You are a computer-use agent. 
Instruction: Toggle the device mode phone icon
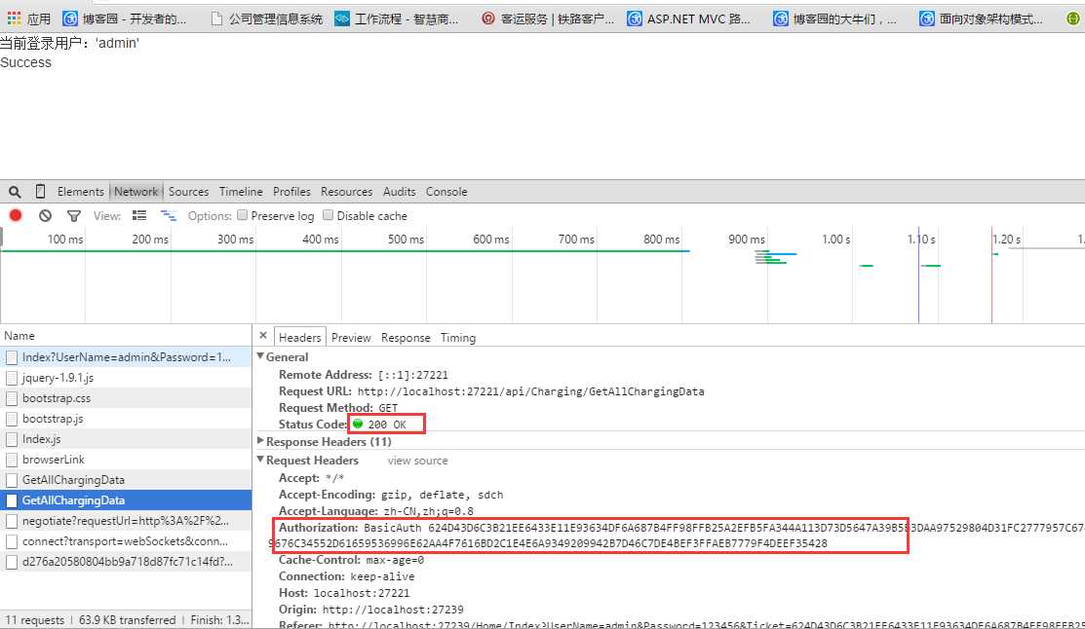(x=40, y=192)
